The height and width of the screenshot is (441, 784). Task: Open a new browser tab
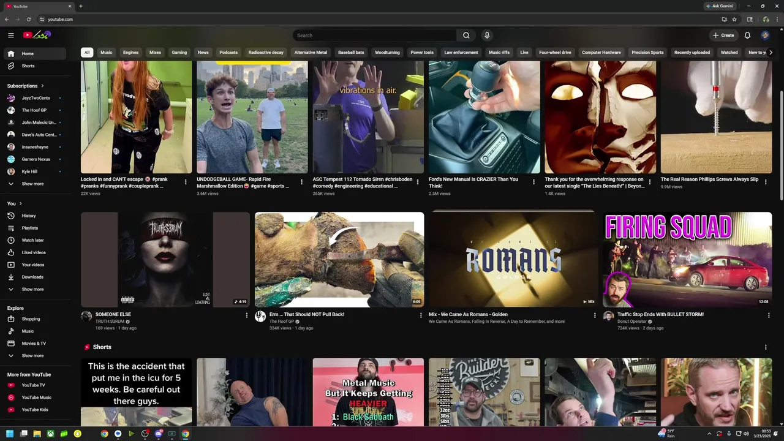pyautogui.click(x=80, y=6)
